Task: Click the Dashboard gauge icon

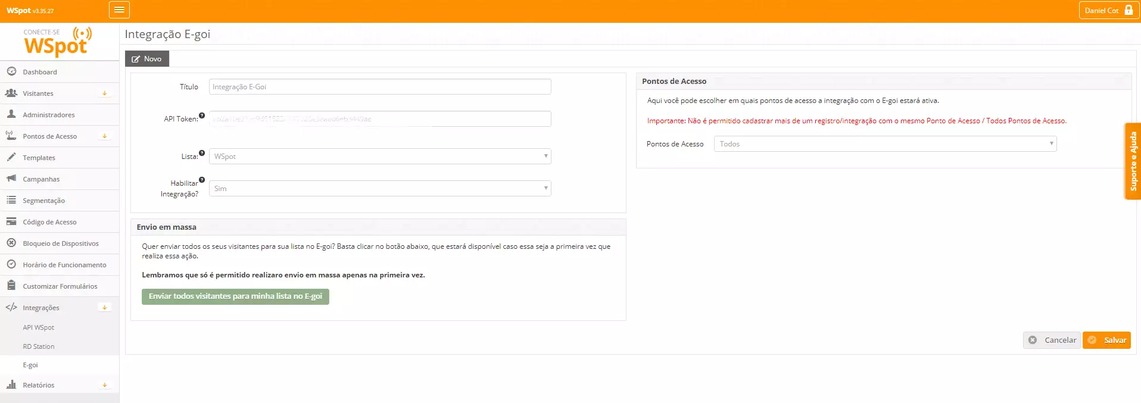Action: (11, 71)
